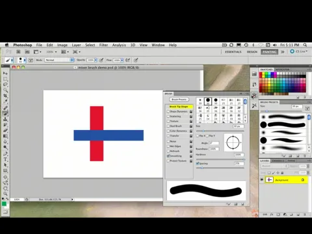Select the Path Selection tool

5,165
